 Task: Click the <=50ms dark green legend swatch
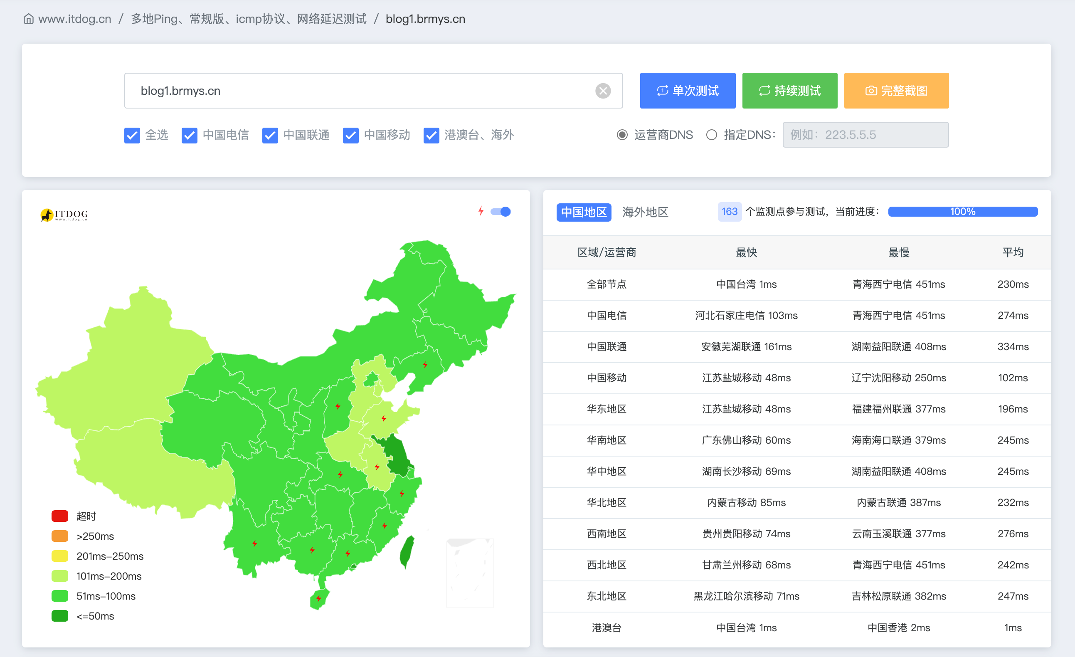click(x=60, y=616)
